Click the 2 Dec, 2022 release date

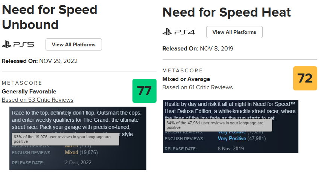click(78, 163)
